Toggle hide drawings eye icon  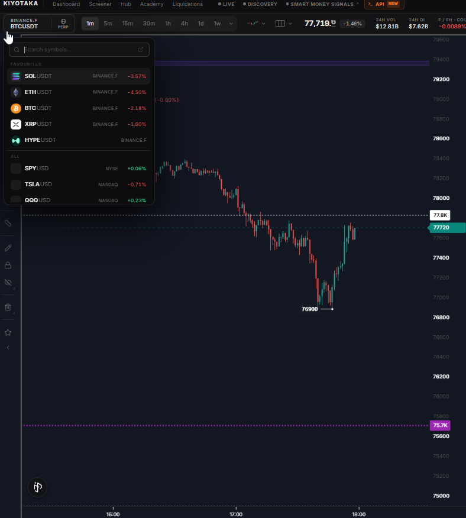coord(8,283)
